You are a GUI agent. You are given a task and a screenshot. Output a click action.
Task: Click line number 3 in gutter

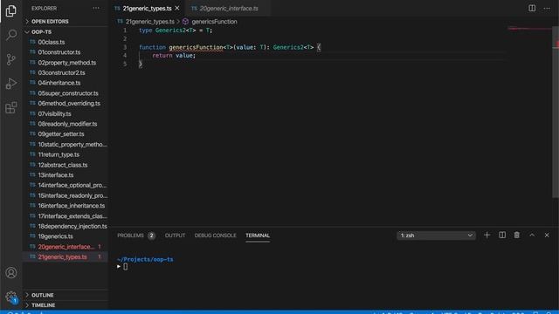(125, 47)
